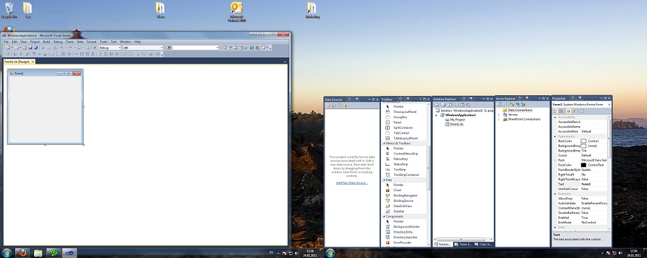Expand the Font property row
Screen dimensions: 647x258
pos(555,160)
